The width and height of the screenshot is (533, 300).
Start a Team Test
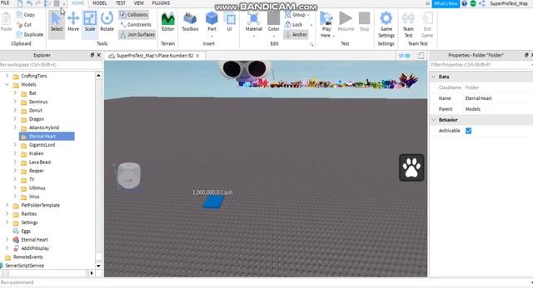[408, 24]
